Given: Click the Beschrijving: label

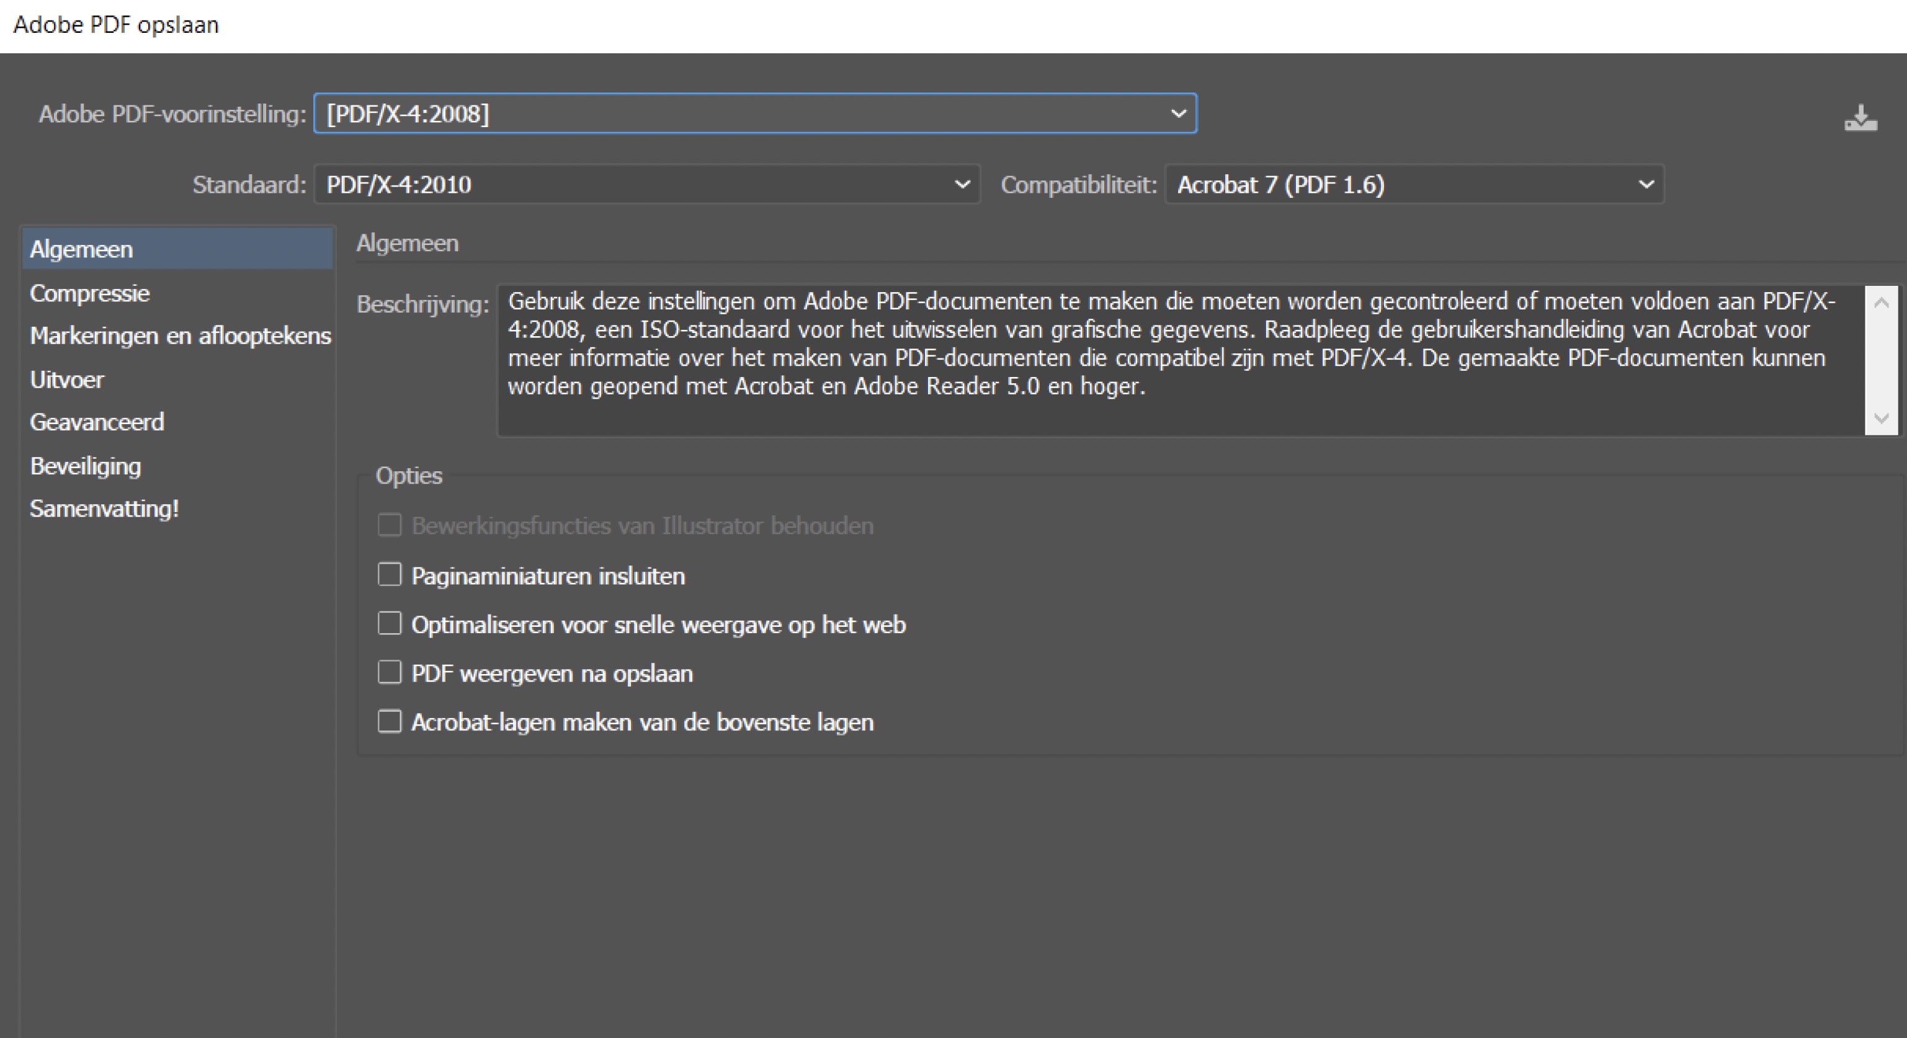Looking at the screenshot, I should pos(422,304).
